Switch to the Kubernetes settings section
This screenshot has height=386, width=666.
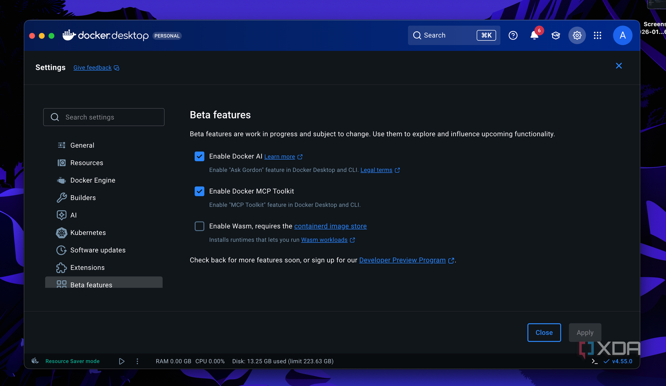coord(88,233)
